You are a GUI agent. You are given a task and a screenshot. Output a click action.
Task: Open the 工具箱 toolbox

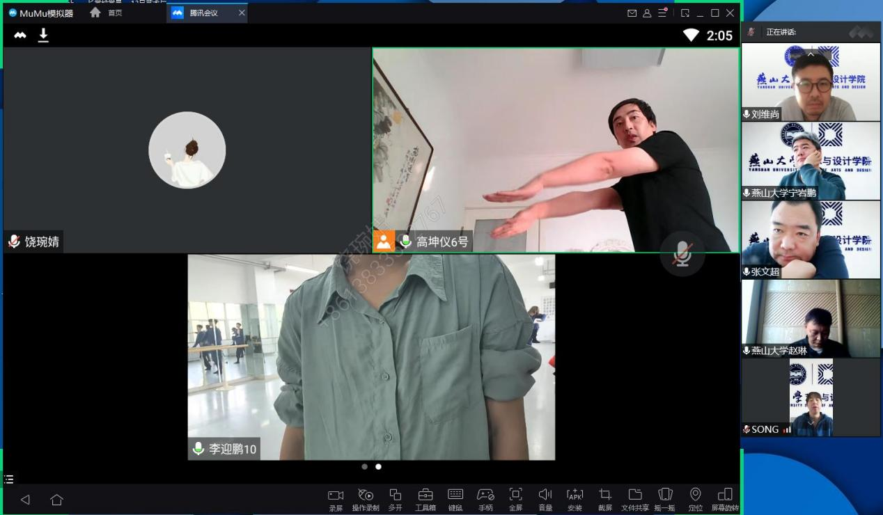pos(425,496)
